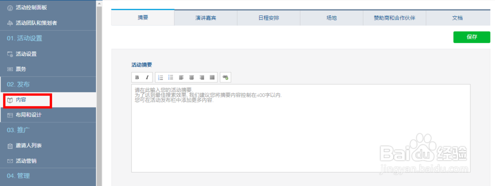Switch to the 文档 tab

point(457,18)
